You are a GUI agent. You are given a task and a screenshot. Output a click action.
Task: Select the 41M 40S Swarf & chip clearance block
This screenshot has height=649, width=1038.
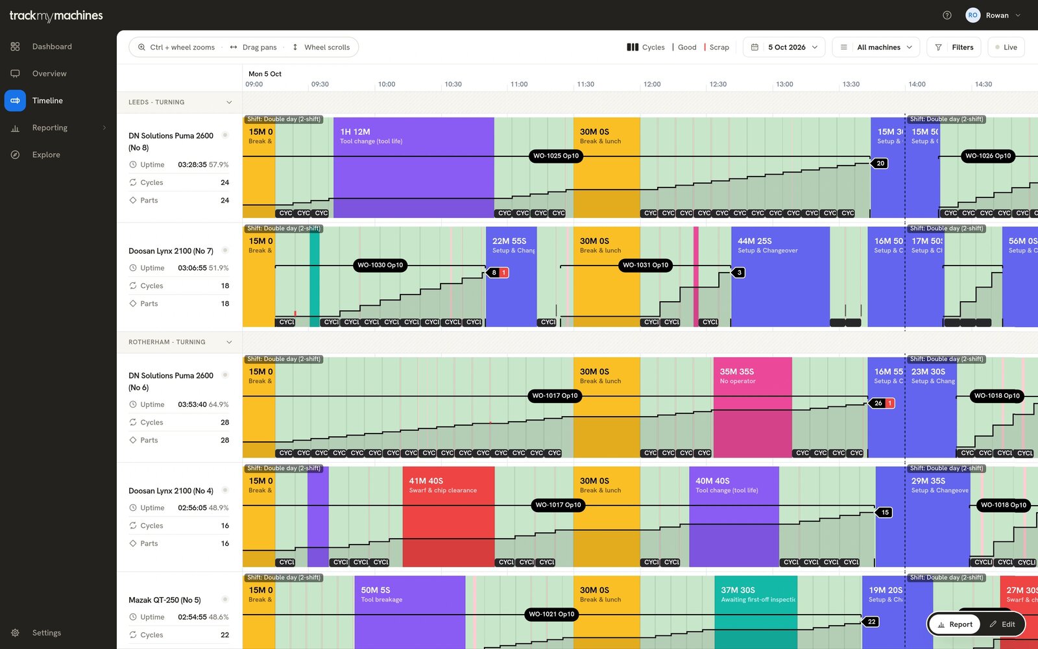point(448,517)
